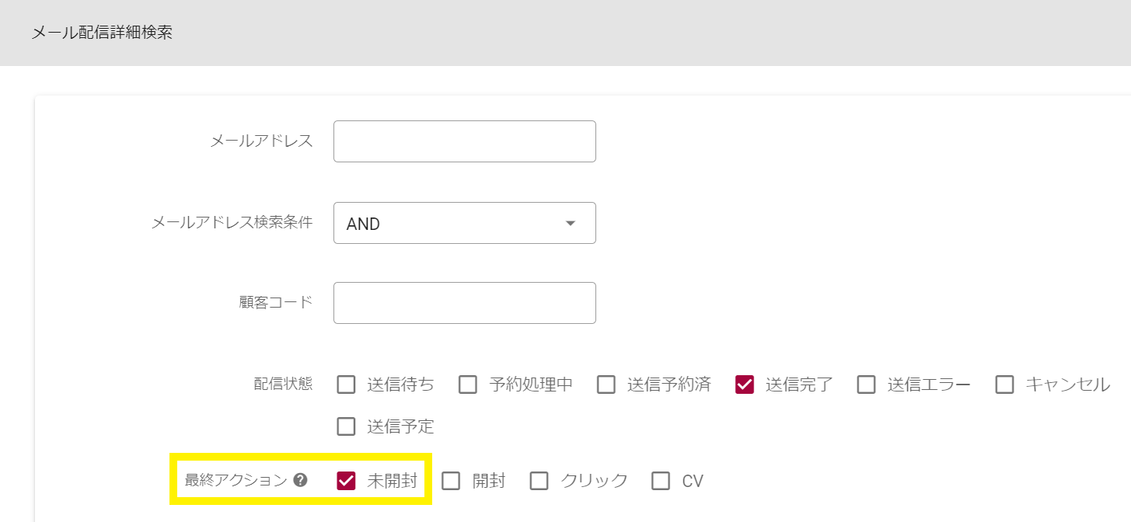Tick the CV checkbox
This screenshot has width=1131, height=522.
click(661, 481)
